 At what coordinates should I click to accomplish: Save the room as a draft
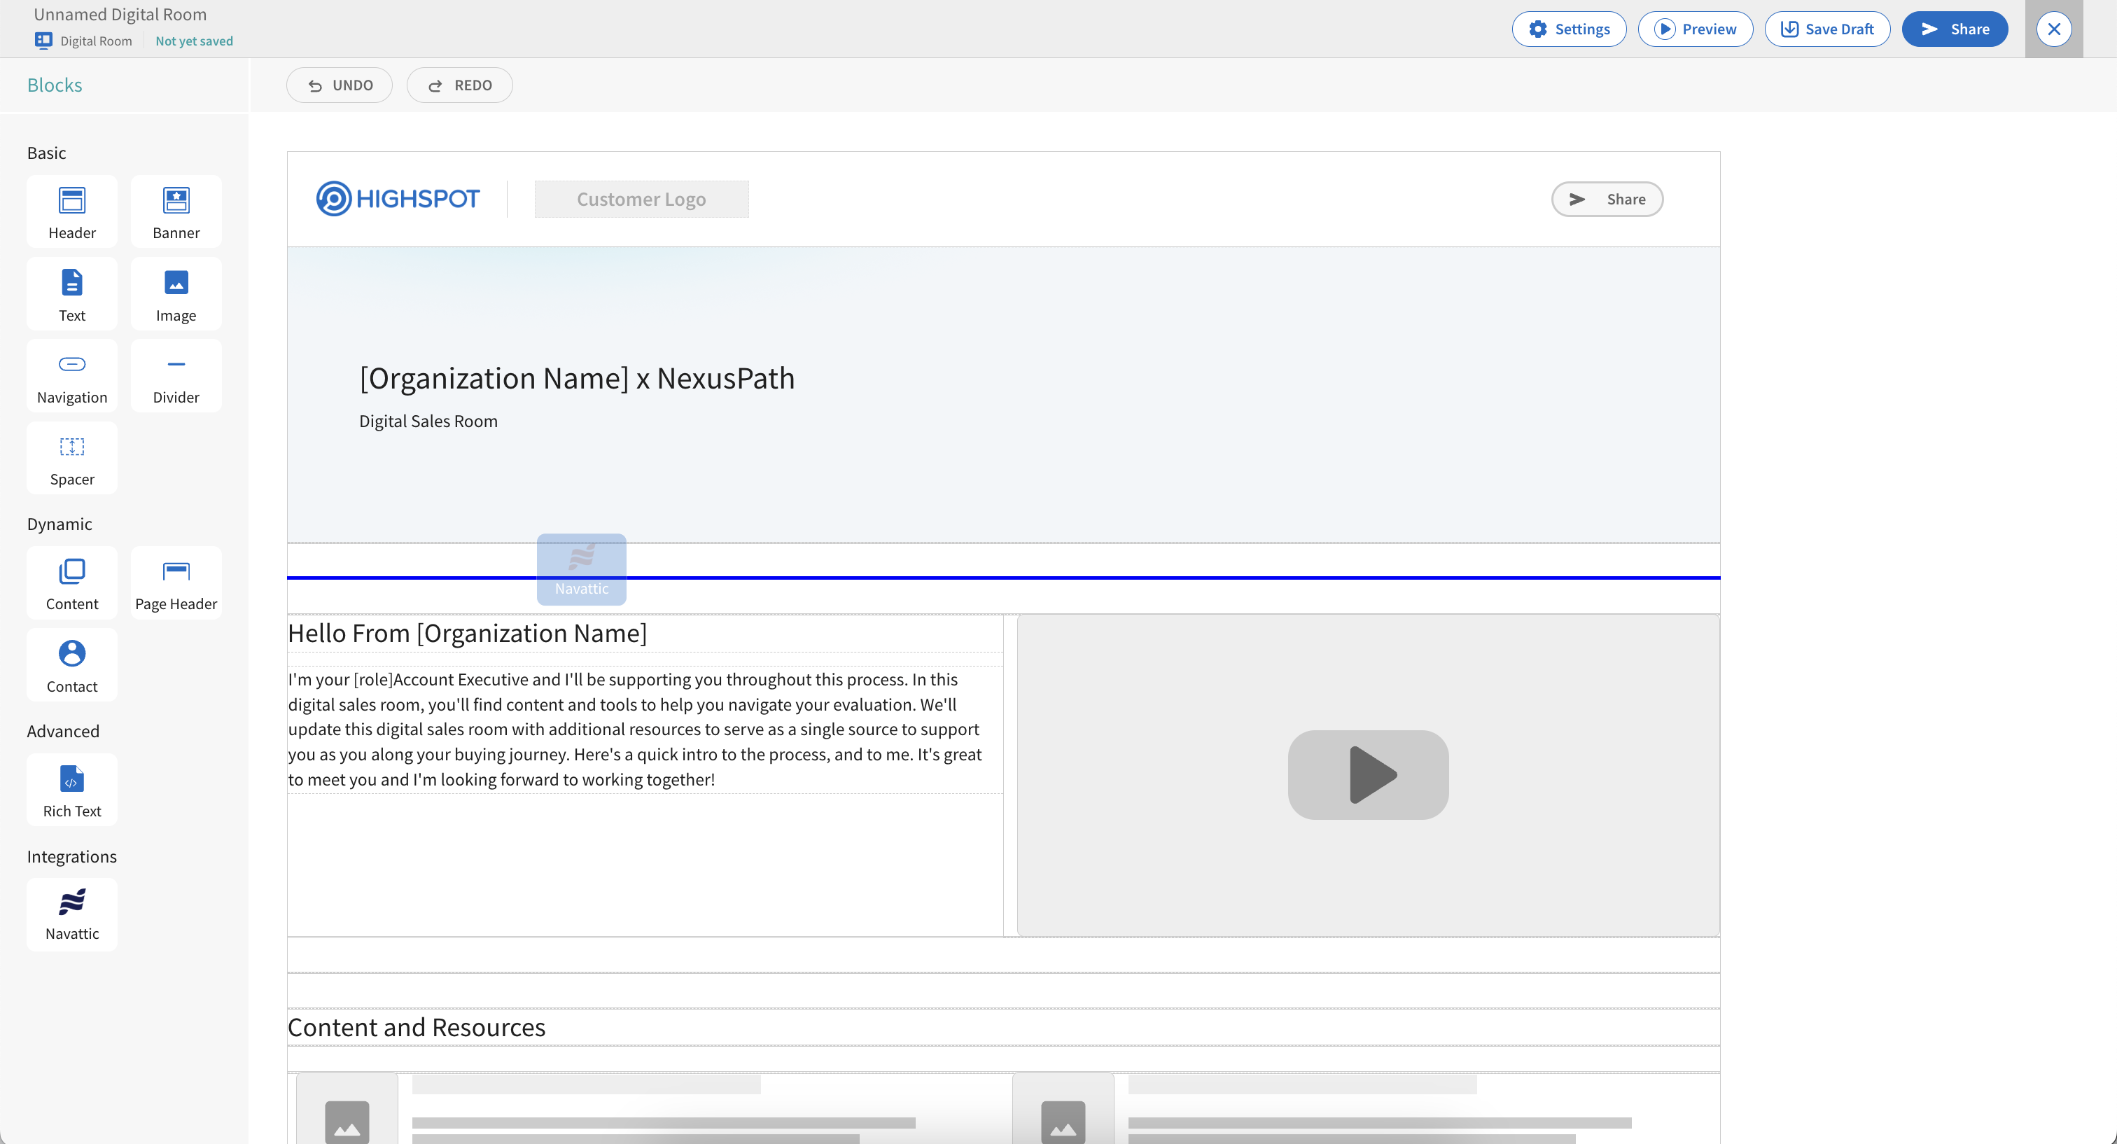coord(1827,29)
